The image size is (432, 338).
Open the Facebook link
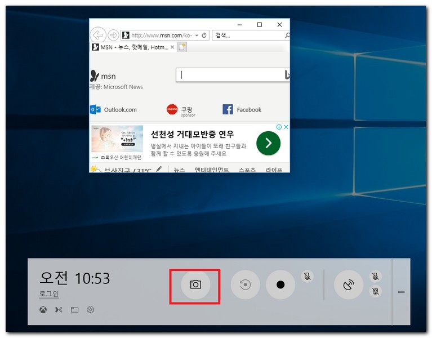pyautogui.click(x=242, y=110)
